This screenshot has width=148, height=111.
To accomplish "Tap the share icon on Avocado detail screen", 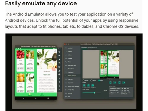I will click(55, 51).
